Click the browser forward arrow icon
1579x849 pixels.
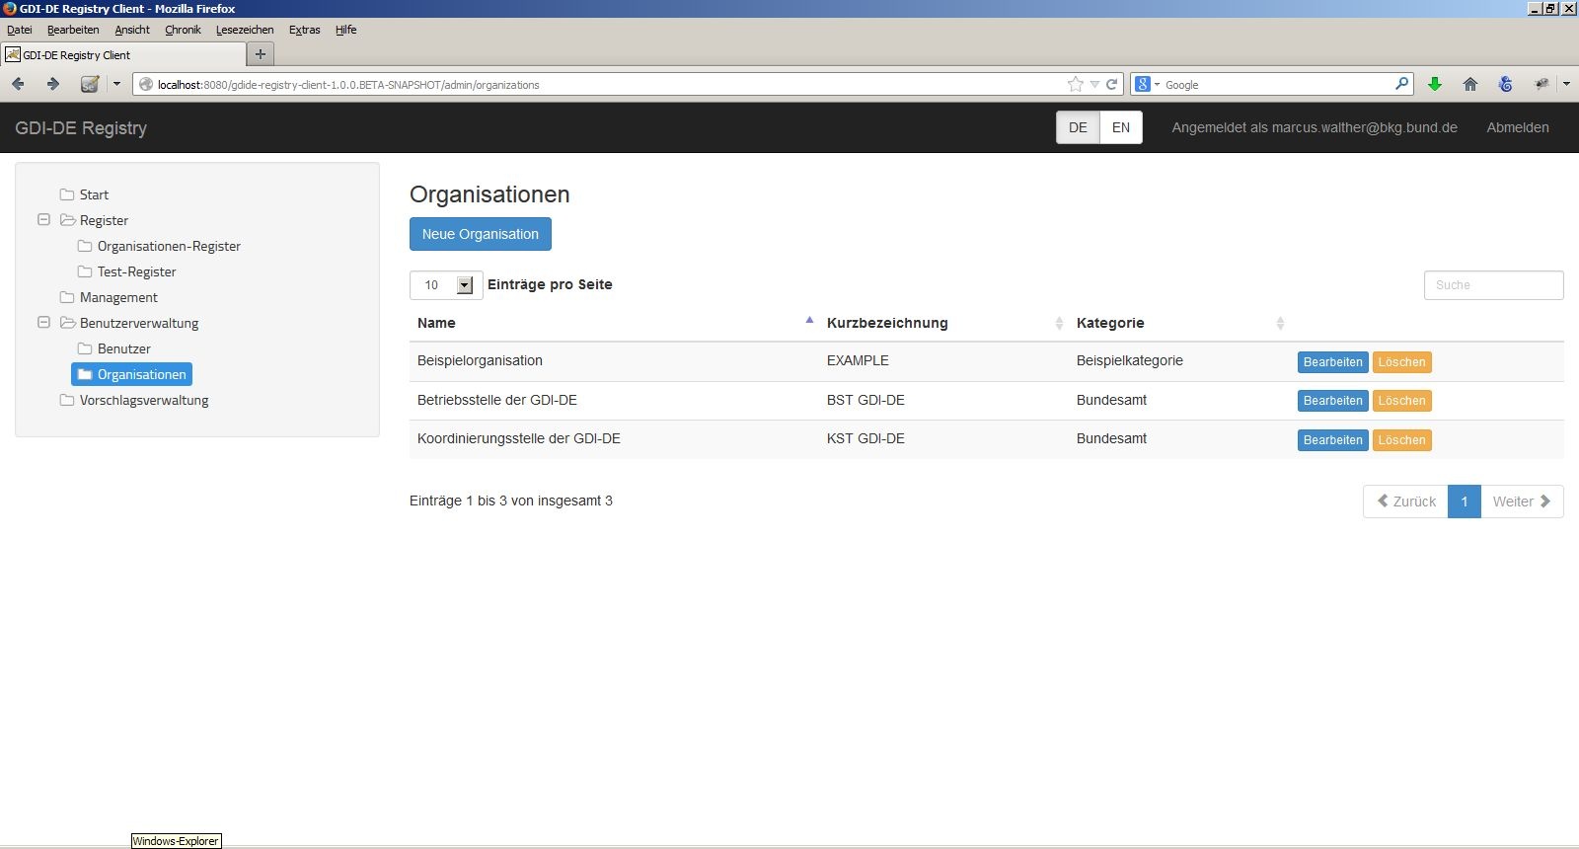pyautogui.click(x=53, y=84)
